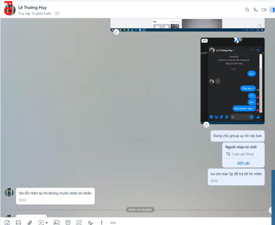Open the HD Messenger screenshot image
Viewport: 275px width, 225px height.
click(232, 80)
